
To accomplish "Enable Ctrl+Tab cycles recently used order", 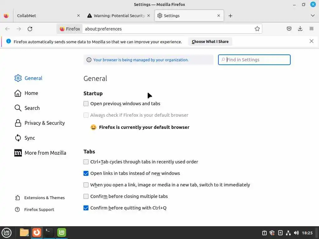I will [x=86, y=162].
